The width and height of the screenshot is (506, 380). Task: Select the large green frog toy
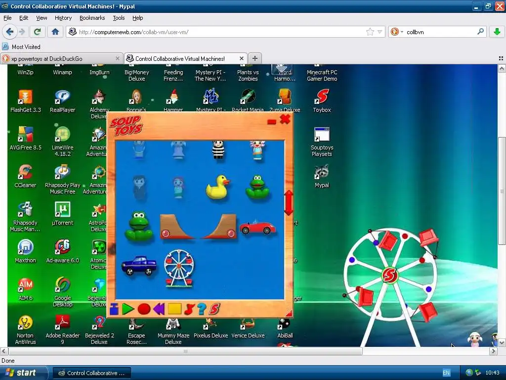[139, 226]
